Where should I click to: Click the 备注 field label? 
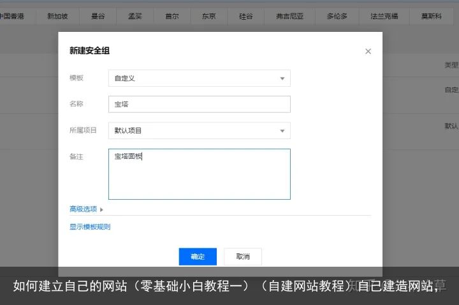pyautogui.click(x=76, y=157)
